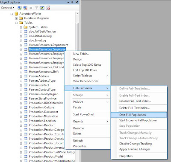The width and height of the screenshot is (171, 162).
Task: Click the green Refresh toolbar icon
Action: [x=42, y=8]
